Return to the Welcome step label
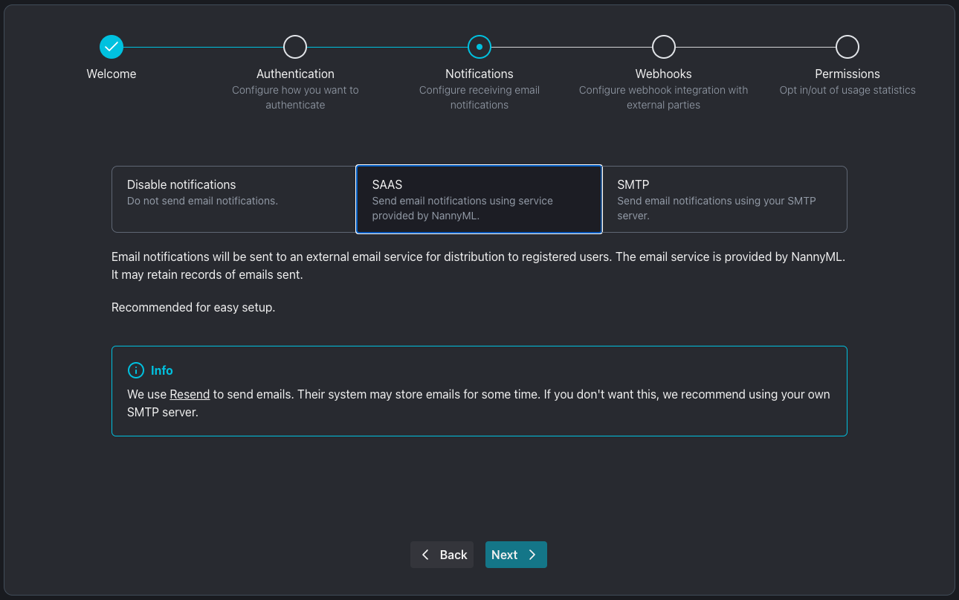Screen dimensions: 959x600 pyautogui.click(x=112, y=74)
